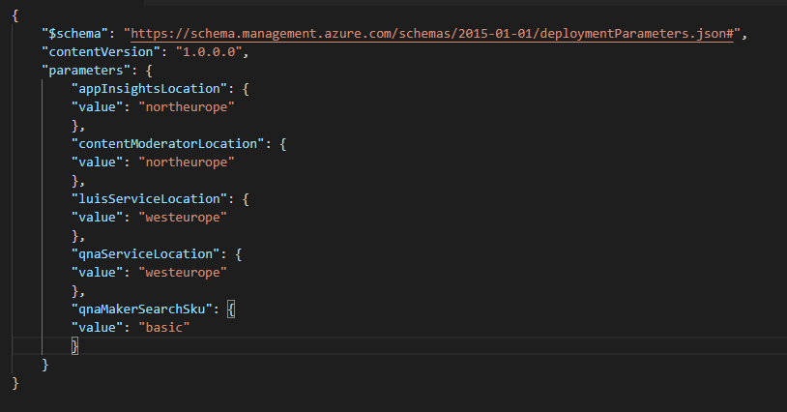Click the "value" key above "basic"
Screen dimensions: 787x412
pos(98,328)
